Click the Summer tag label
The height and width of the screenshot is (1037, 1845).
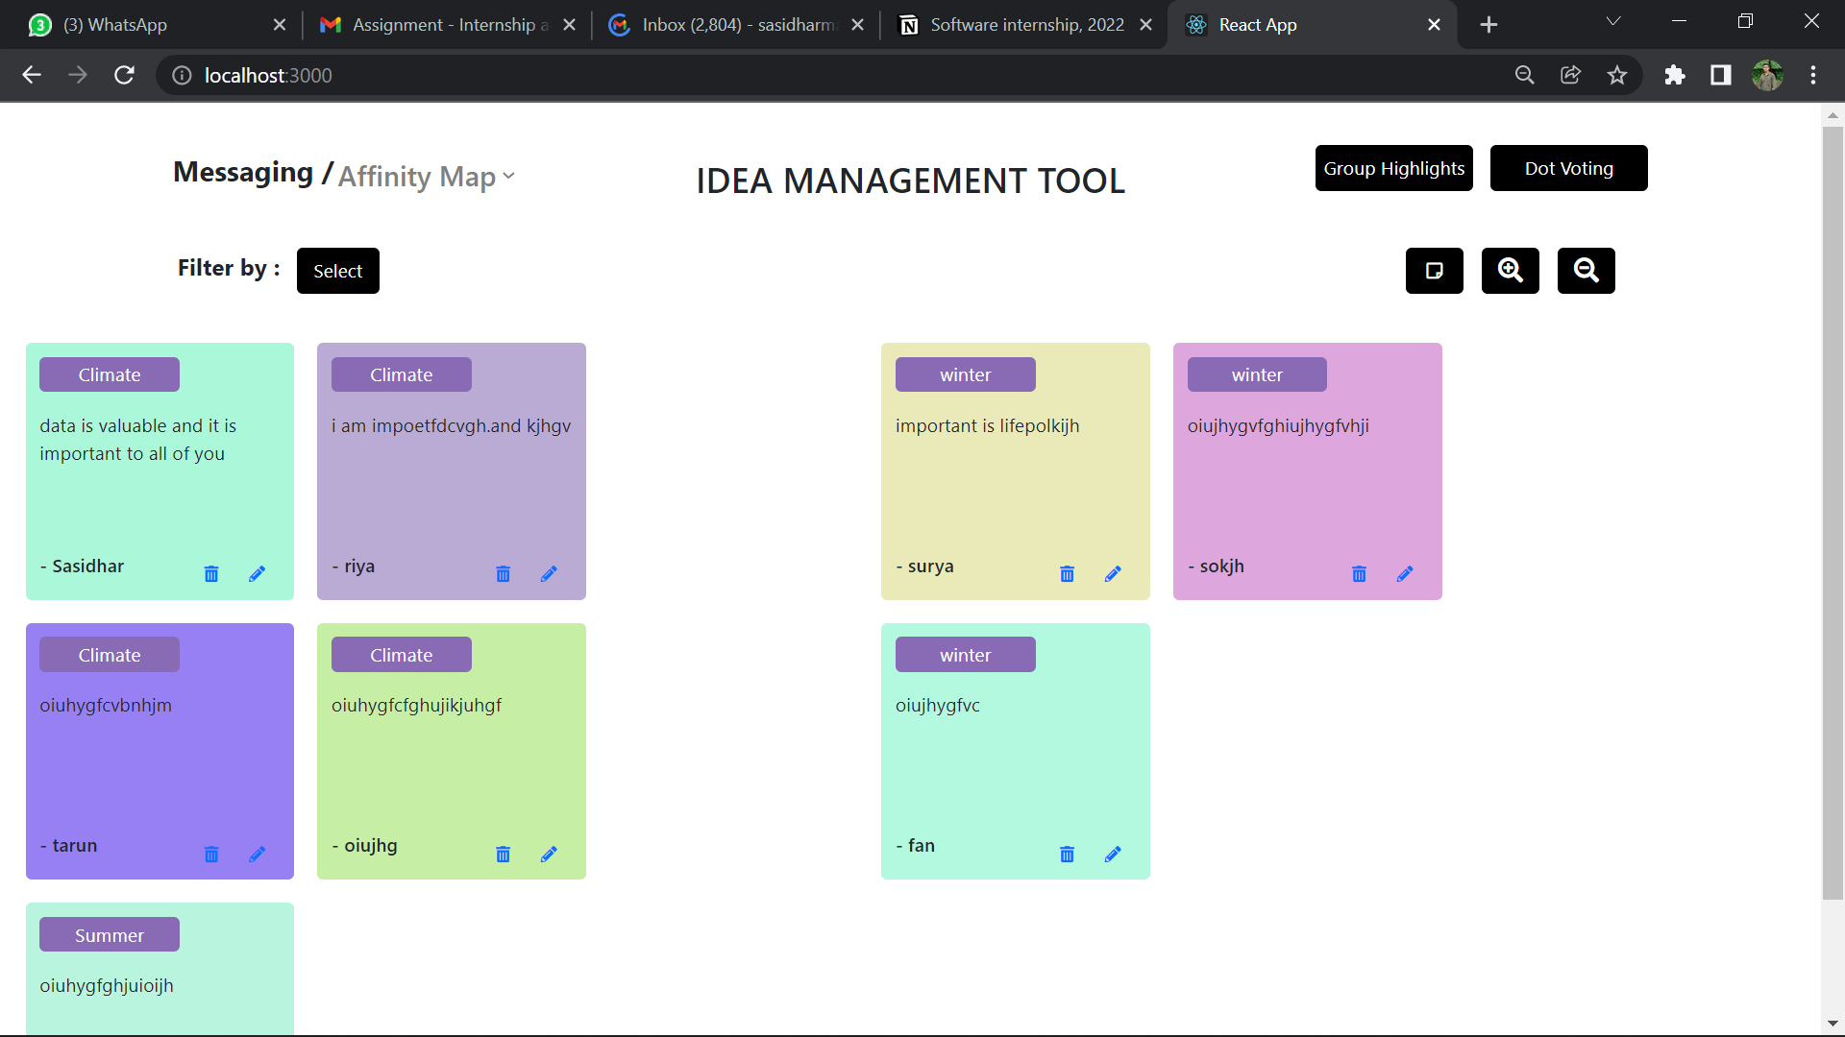tap(110, 935)
